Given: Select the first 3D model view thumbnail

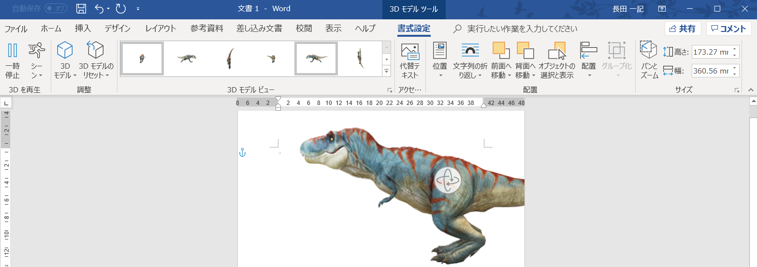Looking at the screenshot, I should tap(142, 59).
